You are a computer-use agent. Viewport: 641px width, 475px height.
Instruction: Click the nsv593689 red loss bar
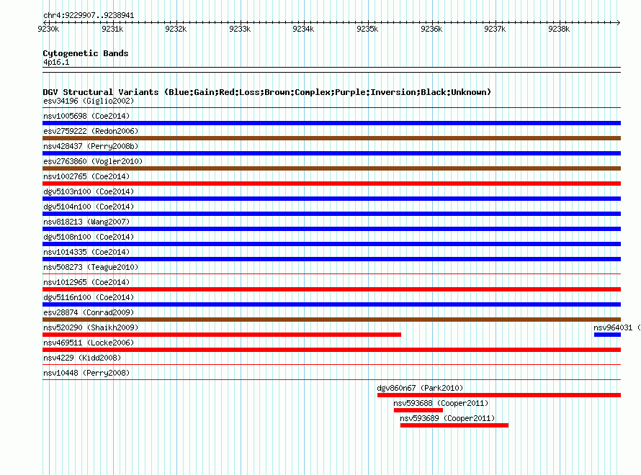point(454,425)
